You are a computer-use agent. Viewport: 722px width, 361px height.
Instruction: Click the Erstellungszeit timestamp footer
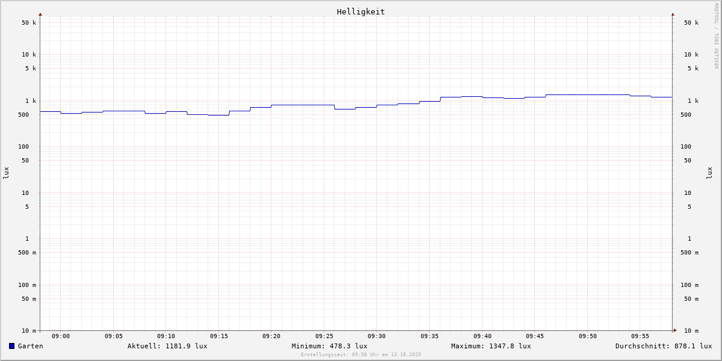tap(361, 355)
